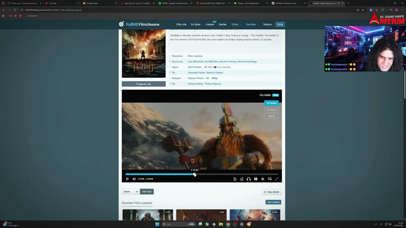Open Film izle menu item

(x=181, y=24)
